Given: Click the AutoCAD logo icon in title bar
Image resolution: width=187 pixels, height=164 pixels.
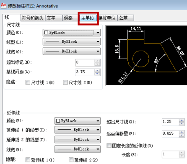Looking at the screenshot, I should pyautogui.click(x=3, y=5).
